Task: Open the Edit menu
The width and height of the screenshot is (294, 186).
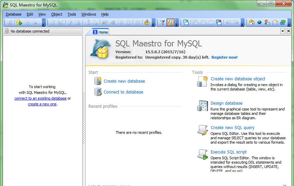Action: click(30, 14)
